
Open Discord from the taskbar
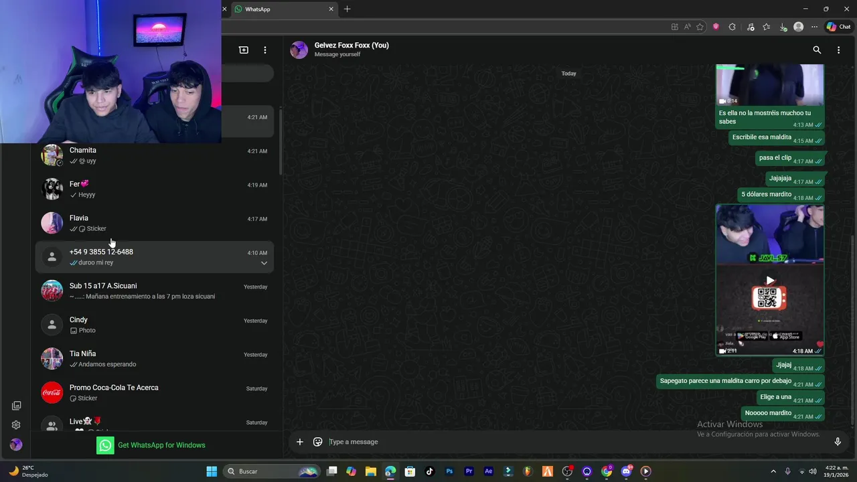(626, 471)
